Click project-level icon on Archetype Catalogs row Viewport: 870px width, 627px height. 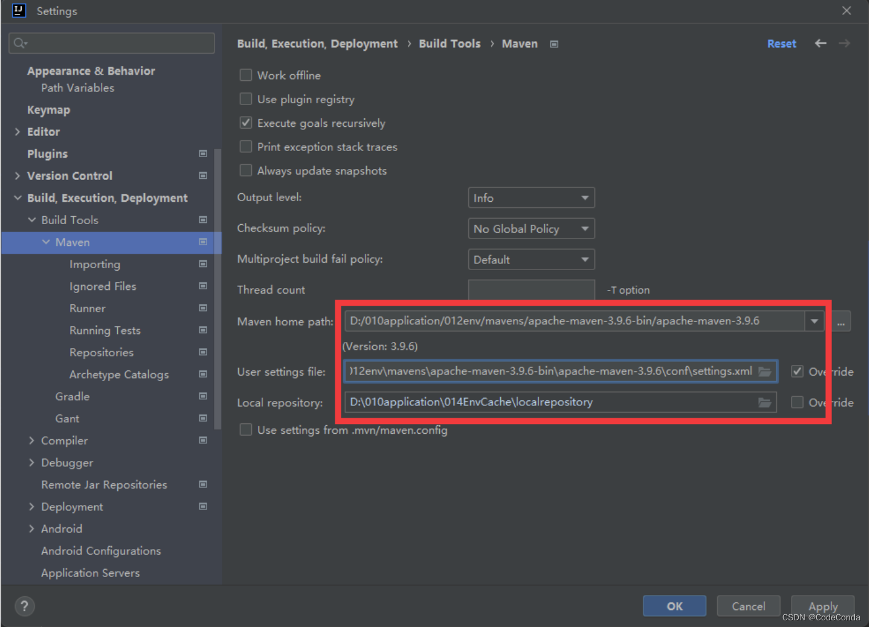click(x=203, y=374)
